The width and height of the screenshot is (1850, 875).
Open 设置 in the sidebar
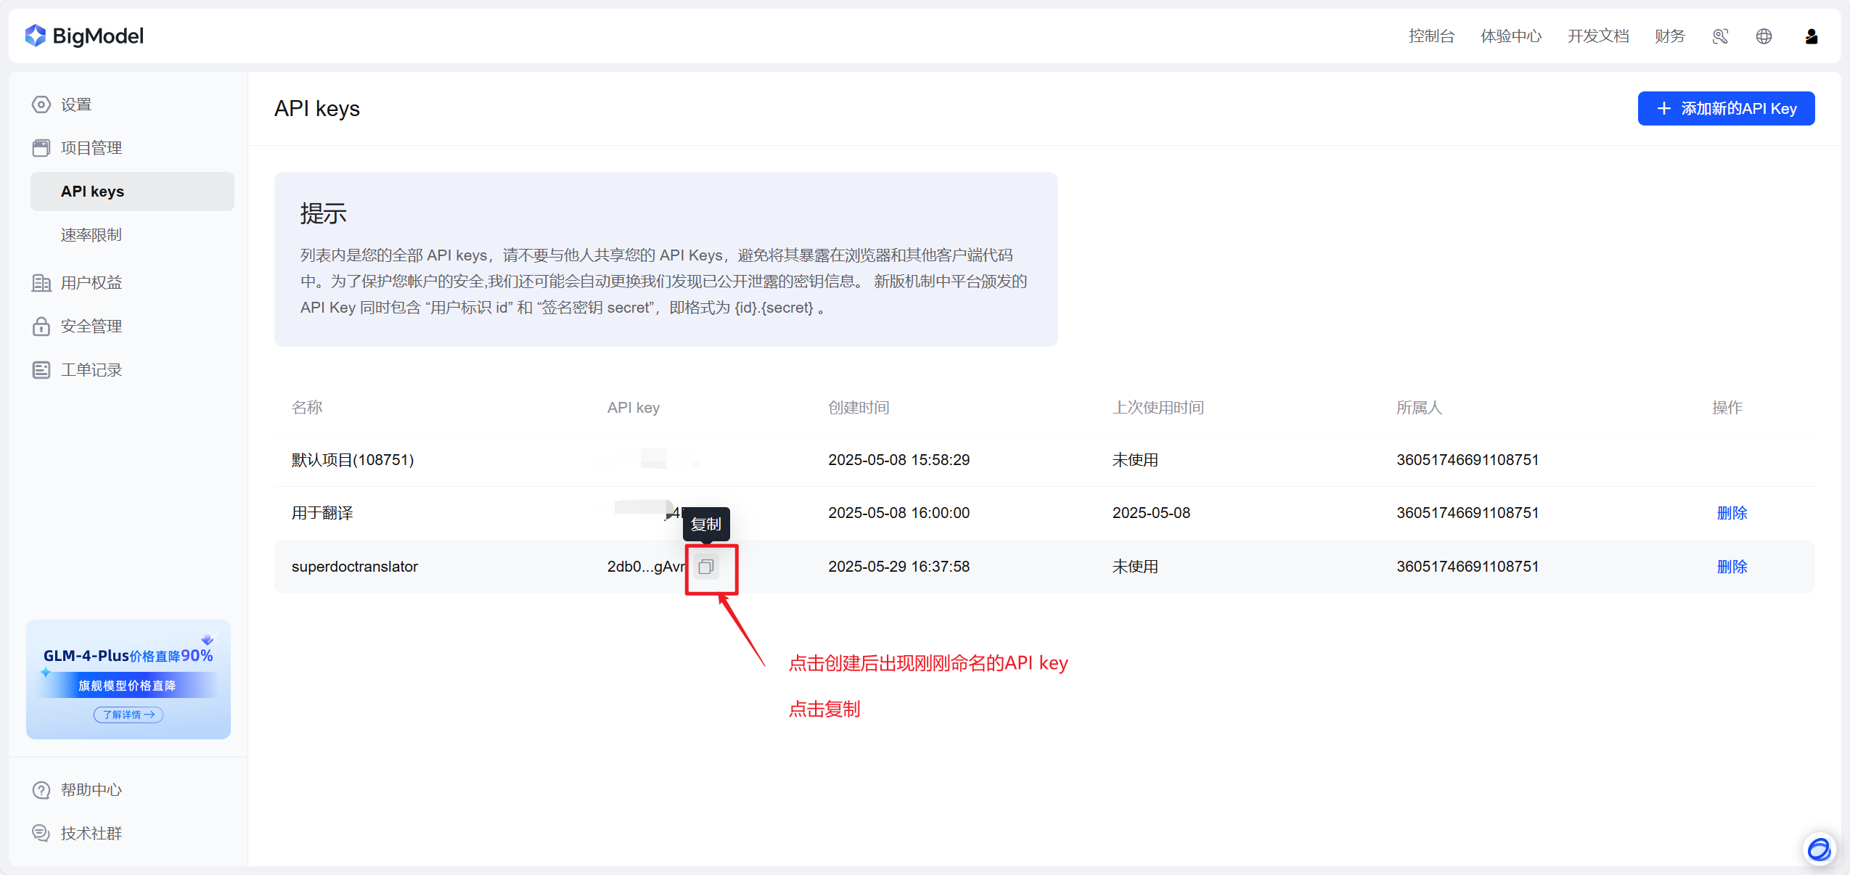point(75,104)
